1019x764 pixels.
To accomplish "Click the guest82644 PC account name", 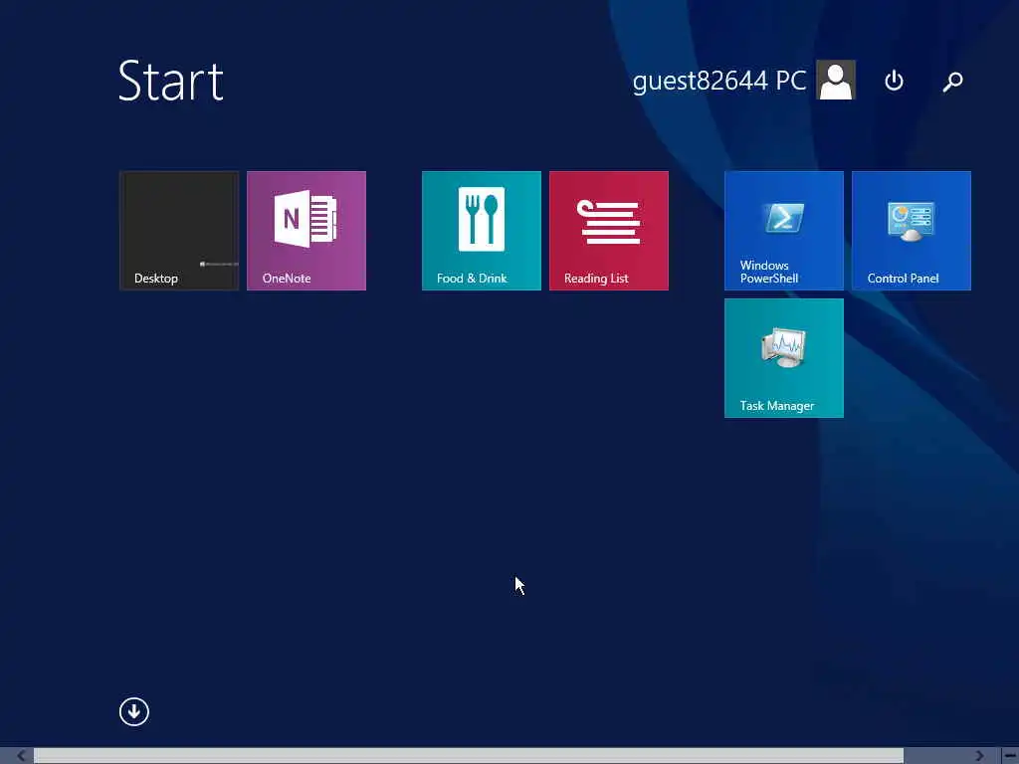I will [719, 81].
